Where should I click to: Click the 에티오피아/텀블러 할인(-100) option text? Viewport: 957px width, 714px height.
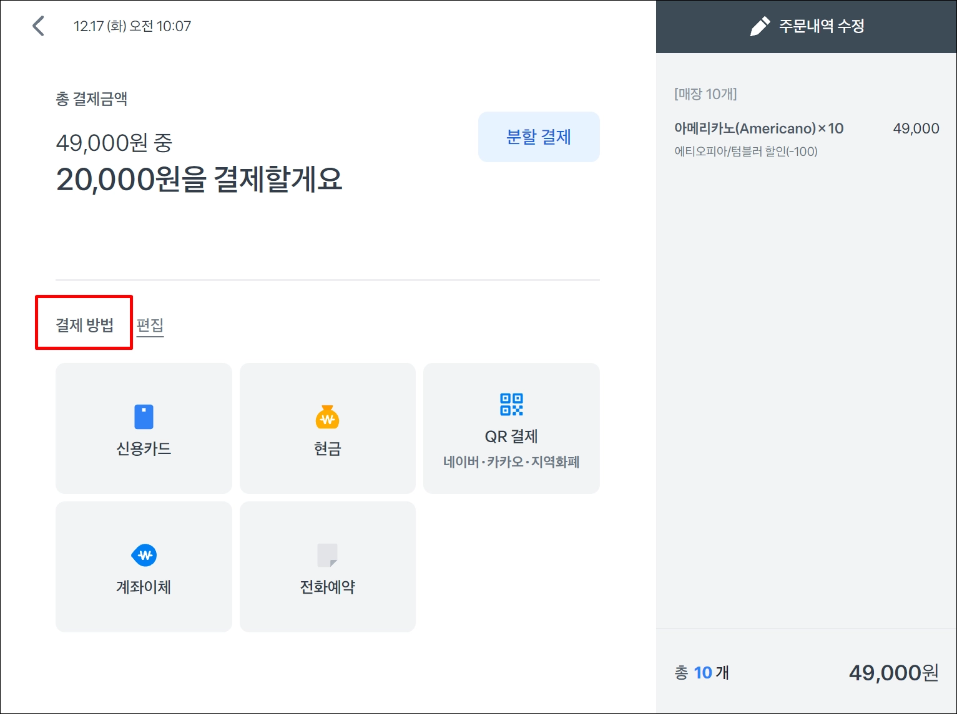click(746, 152)
